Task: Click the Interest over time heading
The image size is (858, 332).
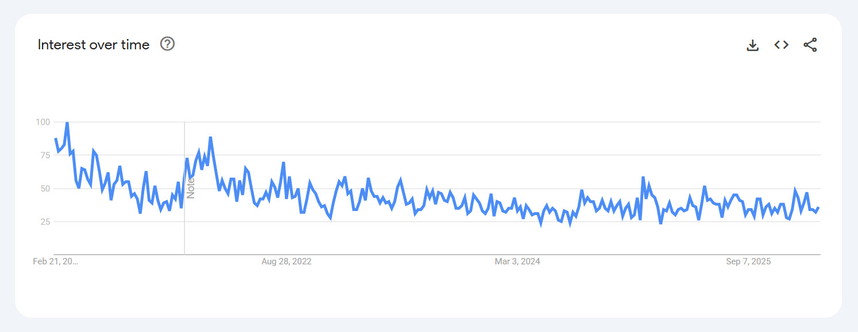Action: pos(92,44)
